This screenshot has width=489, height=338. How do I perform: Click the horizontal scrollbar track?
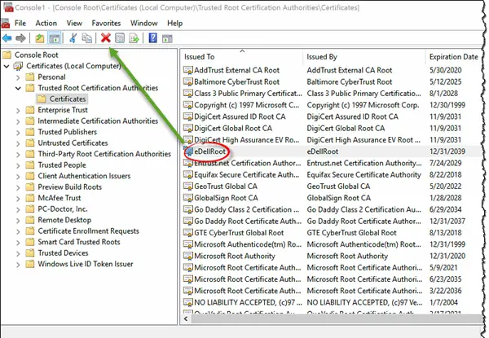(x=337, y=319)
